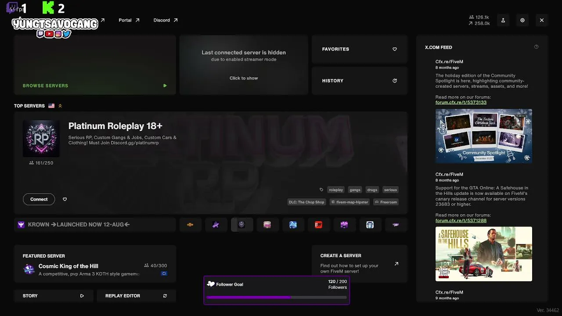The height and width of the screenshot is (316, 562).
Task: Click the 40/300 player count
Action: click(155, 266)
